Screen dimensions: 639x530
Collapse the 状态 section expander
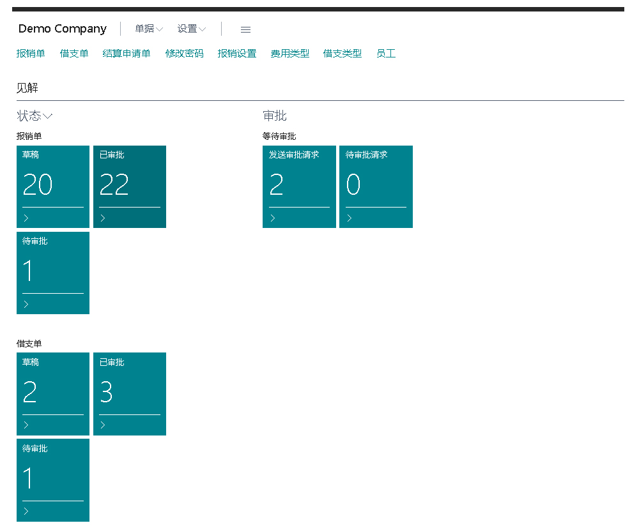(x=35, y=116)
